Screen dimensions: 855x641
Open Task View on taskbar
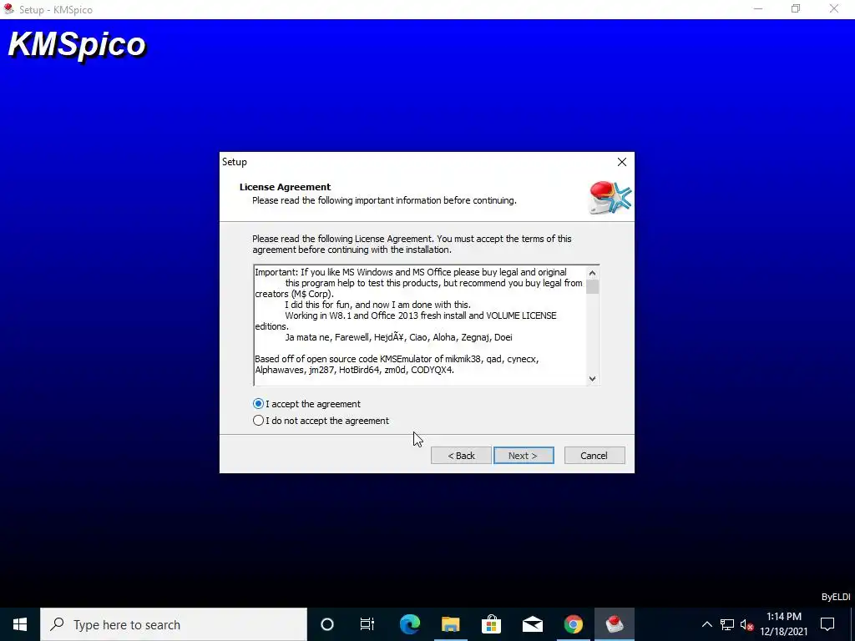coord(367,624)
